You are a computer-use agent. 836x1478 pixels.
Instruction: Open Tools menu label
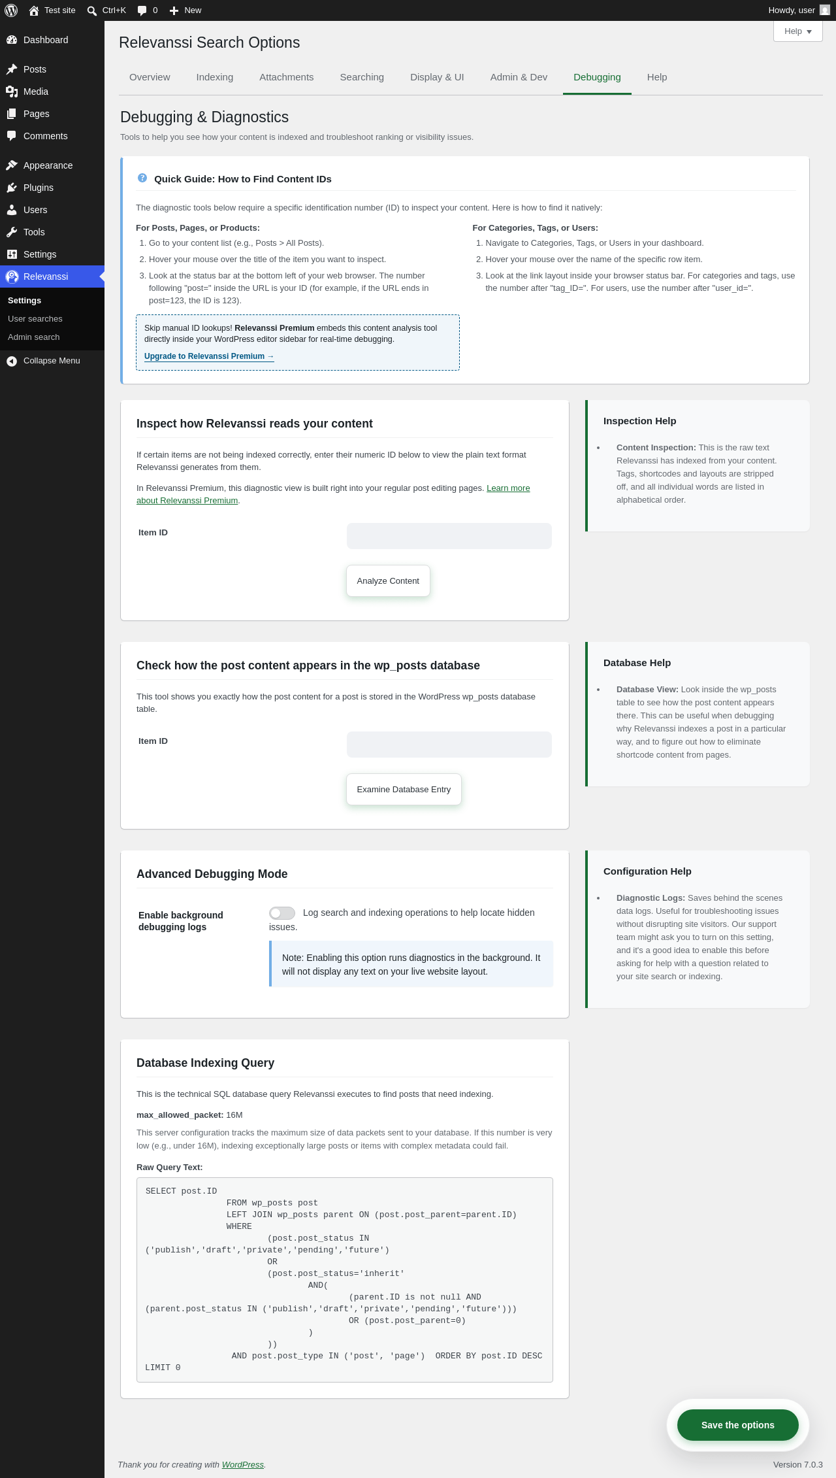[34, 232]
